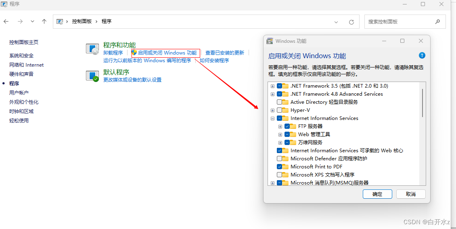
Task: Open the recent locations chevron next to Forward
Action: tap(33, 21)
